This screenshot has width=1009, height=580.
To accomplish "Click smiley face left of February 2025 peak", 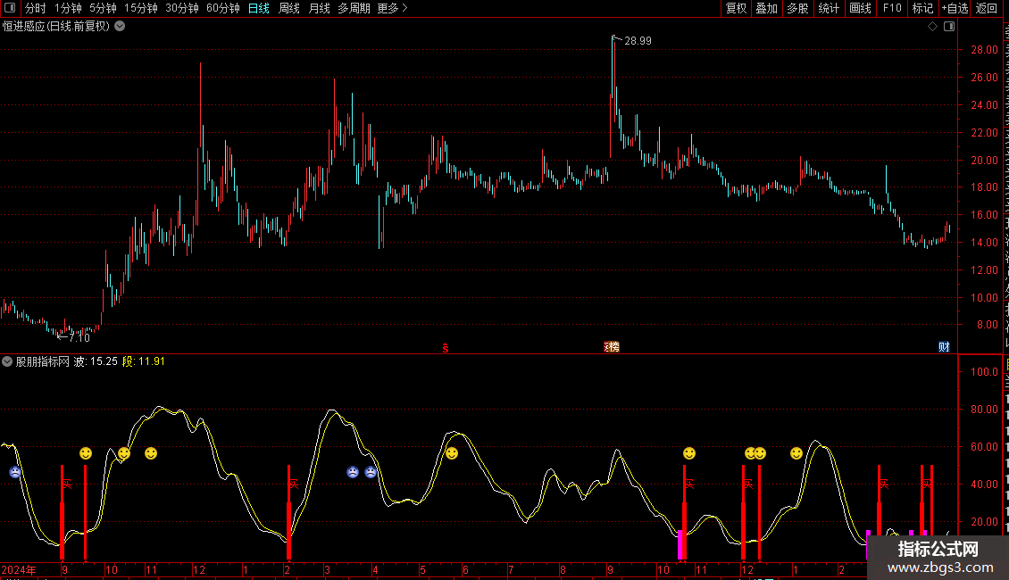I will [x=796, y=453].
